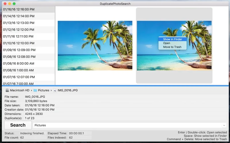This screenshot has width=230, height=143.
Task: Click the blue horizontal splitter bar
Action: pyautogui.click(x=115, y=86)
